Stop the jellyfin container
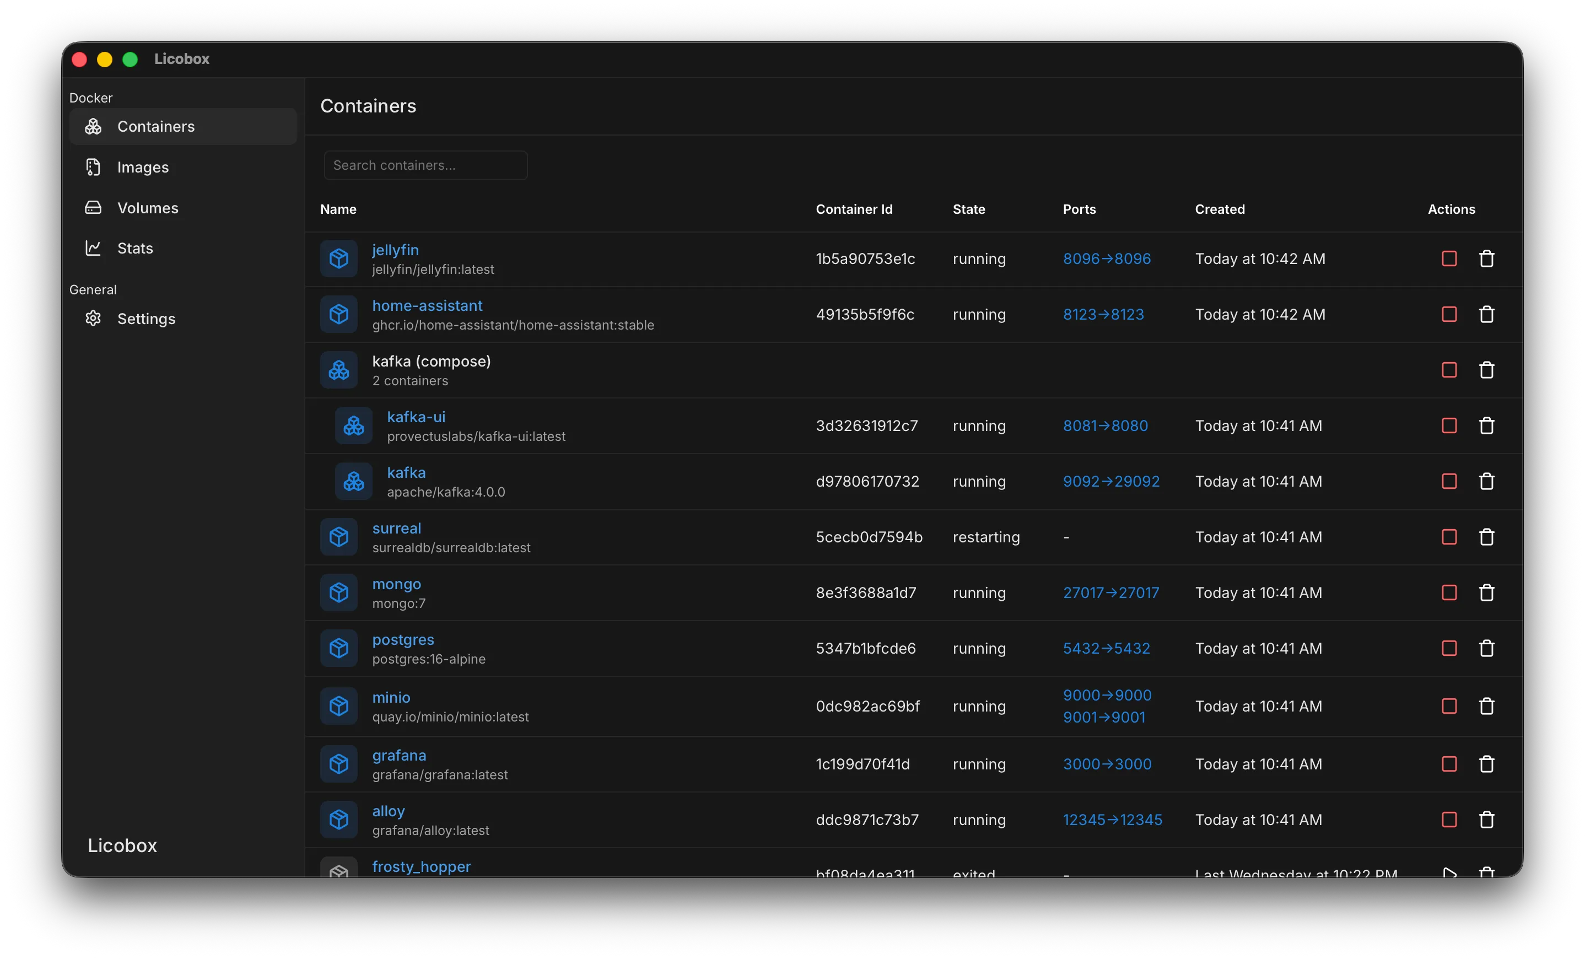The height and width of the screenshot is (959, 1585). pyautogui.click(x=1449, y=258)
